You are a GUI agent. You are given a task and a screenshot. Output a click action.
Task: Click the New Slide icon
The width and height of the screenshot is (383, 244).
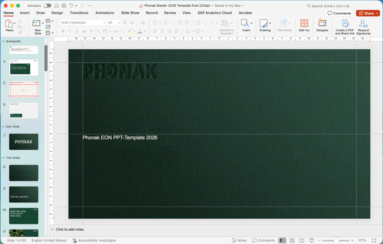(x=36, y=23)
